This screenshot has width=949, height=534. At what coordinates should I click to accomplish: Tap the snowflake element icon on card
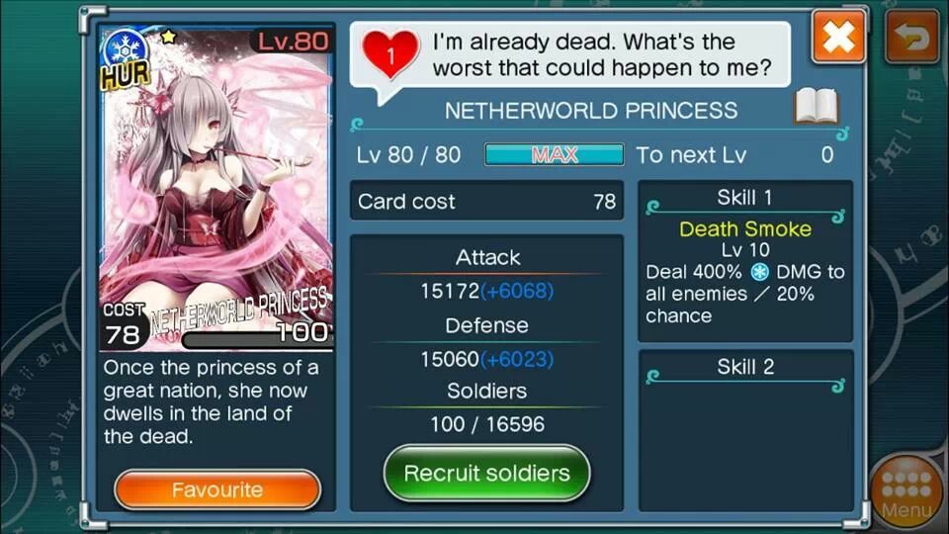coord(126,48)
